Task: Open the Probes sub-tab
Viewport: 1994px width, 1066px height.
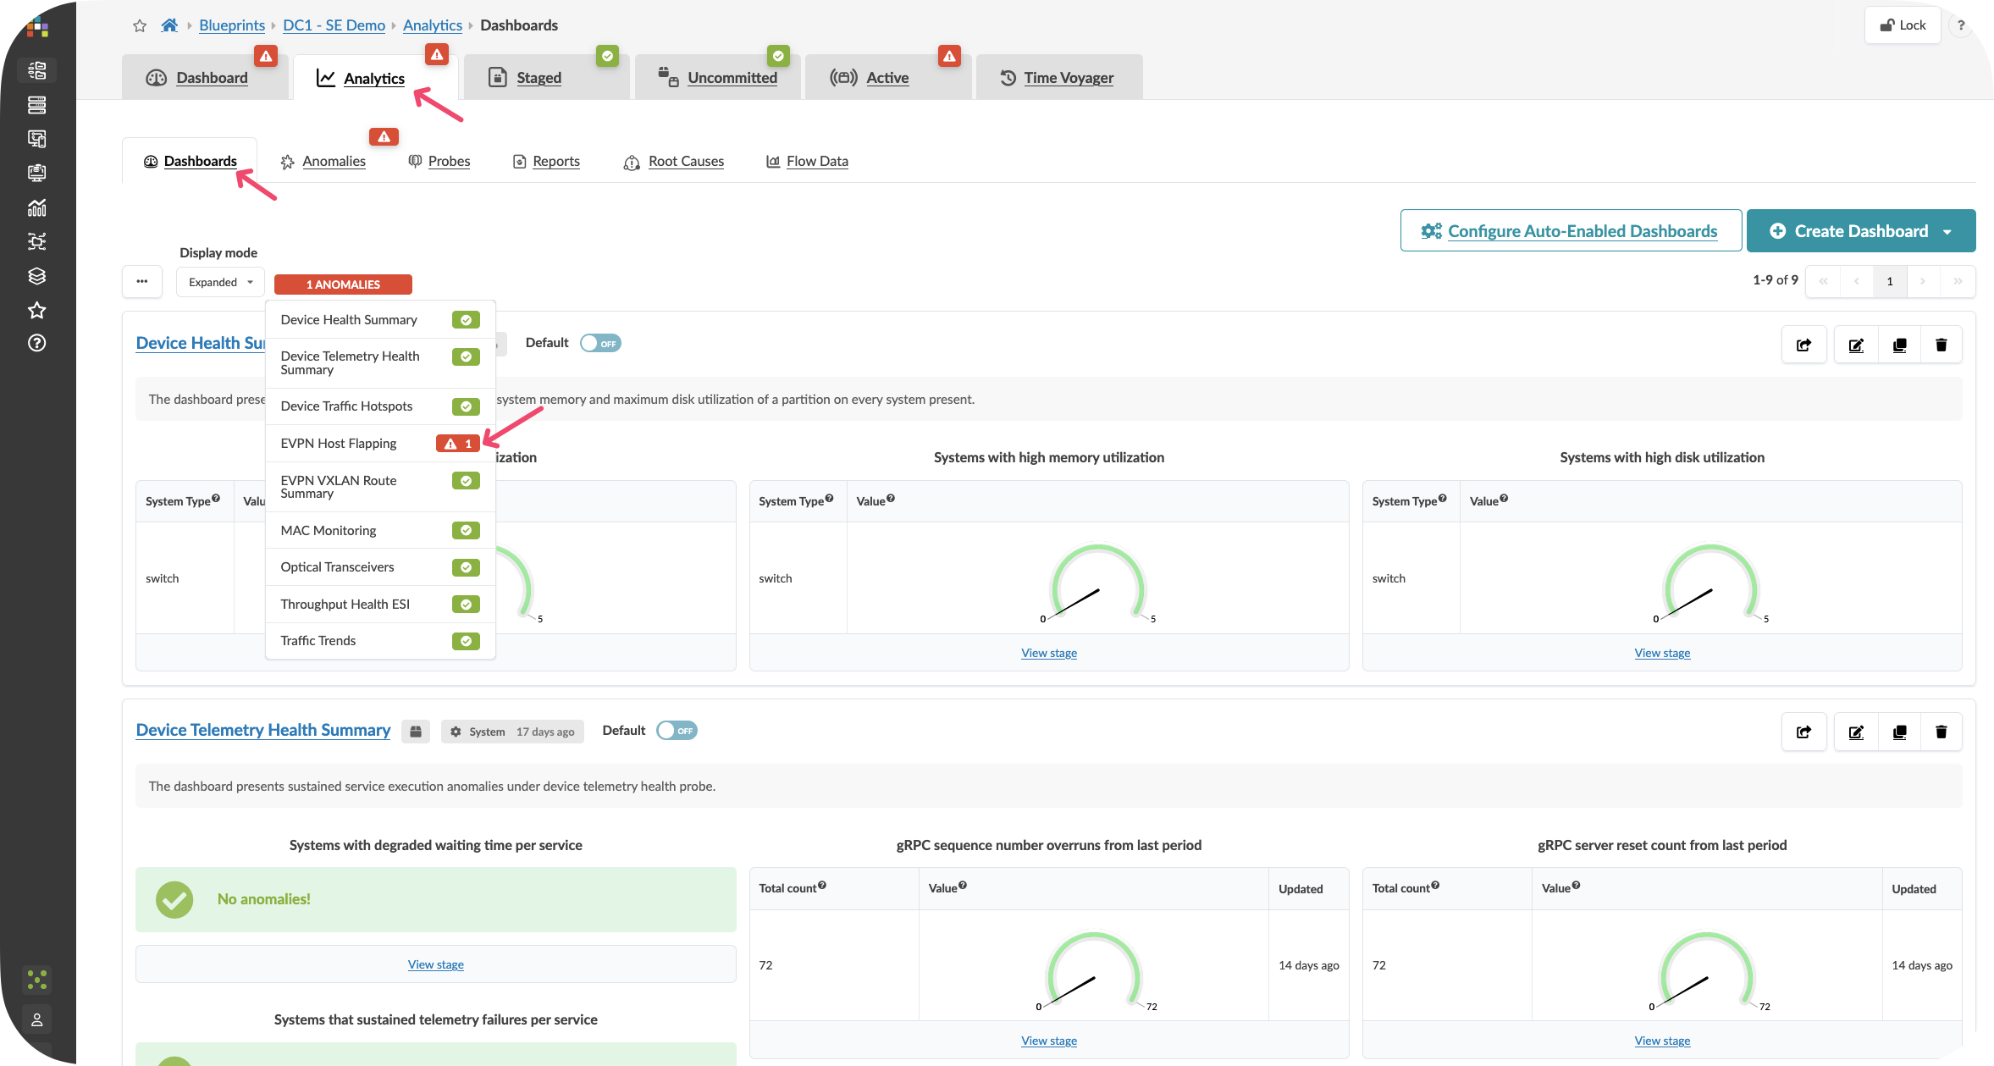Action: (448, 161)
